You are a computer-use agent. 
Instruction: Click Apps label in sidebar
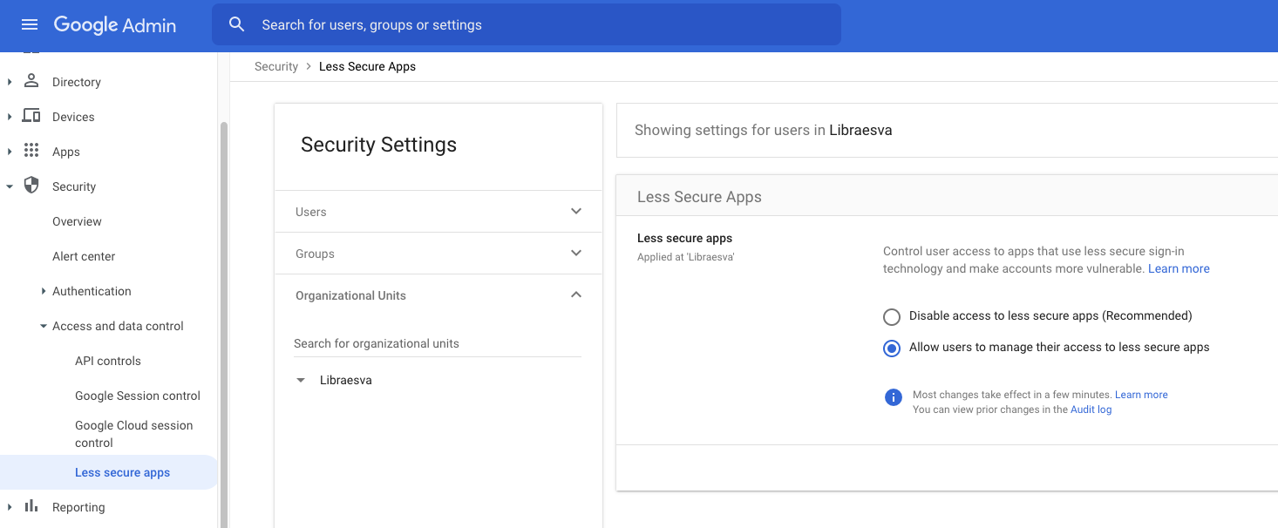(x=66, y=152)
